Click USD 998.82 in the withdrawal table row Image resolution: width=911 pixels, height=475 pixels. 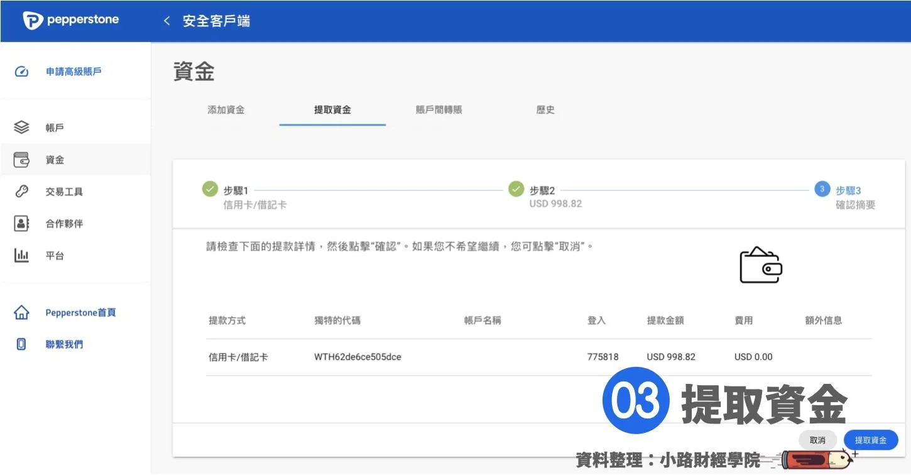pyautogui.click(x=671, y=357)
